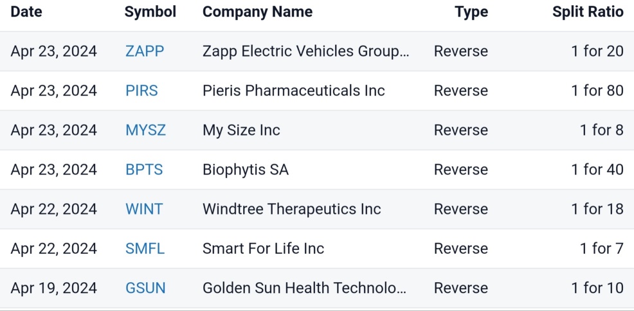The height and width of the screenshot is (311, 634).
Task: Click the Smart For Life Inc name
Action: [x=263, y=249]
